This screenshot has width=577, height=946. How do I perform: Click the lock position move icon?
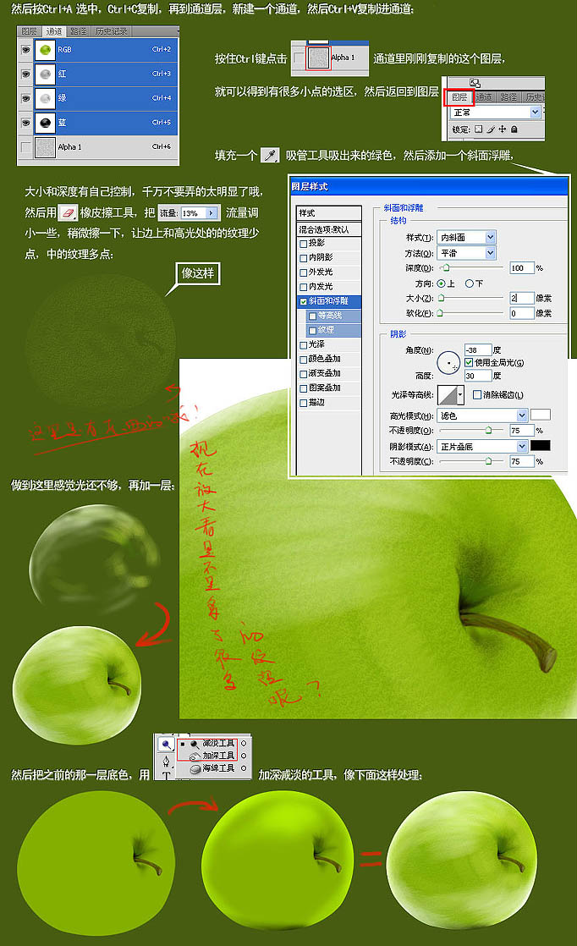(503, 129)
